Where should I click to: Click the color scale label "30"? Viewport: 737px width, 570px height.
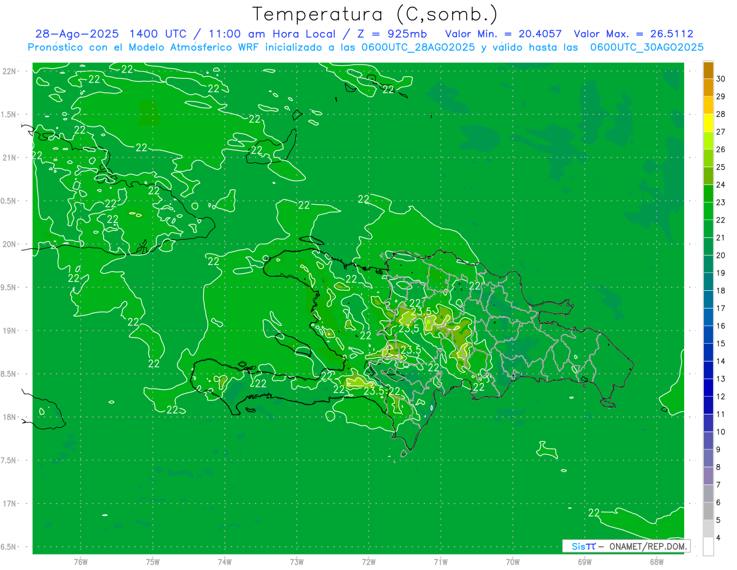[720, 79]
